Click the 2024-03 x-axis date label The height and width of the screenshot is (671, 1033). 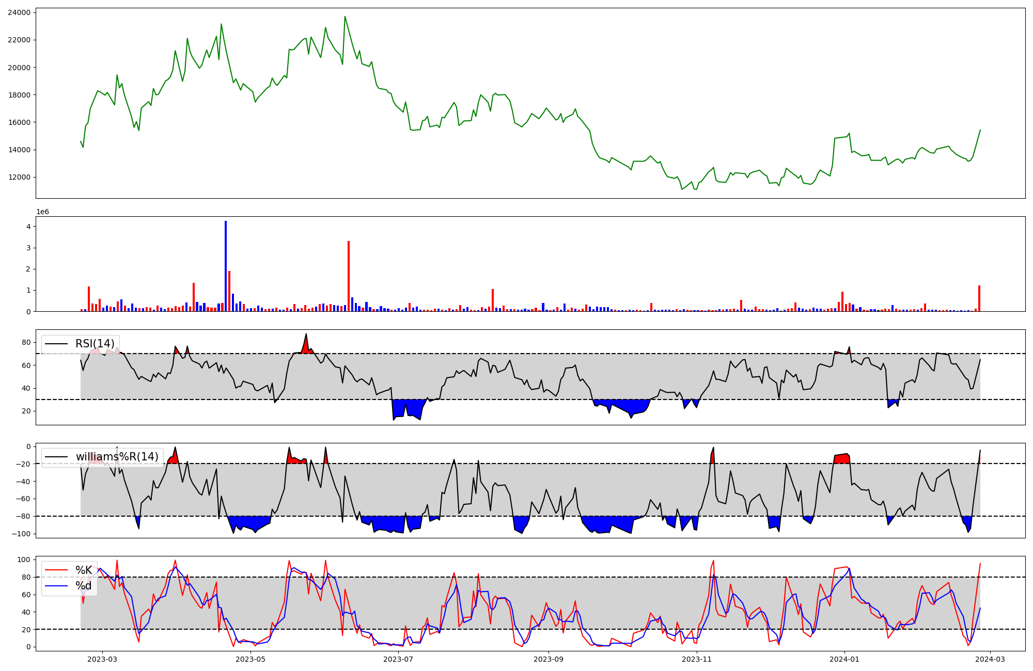(x=990, y=659)
